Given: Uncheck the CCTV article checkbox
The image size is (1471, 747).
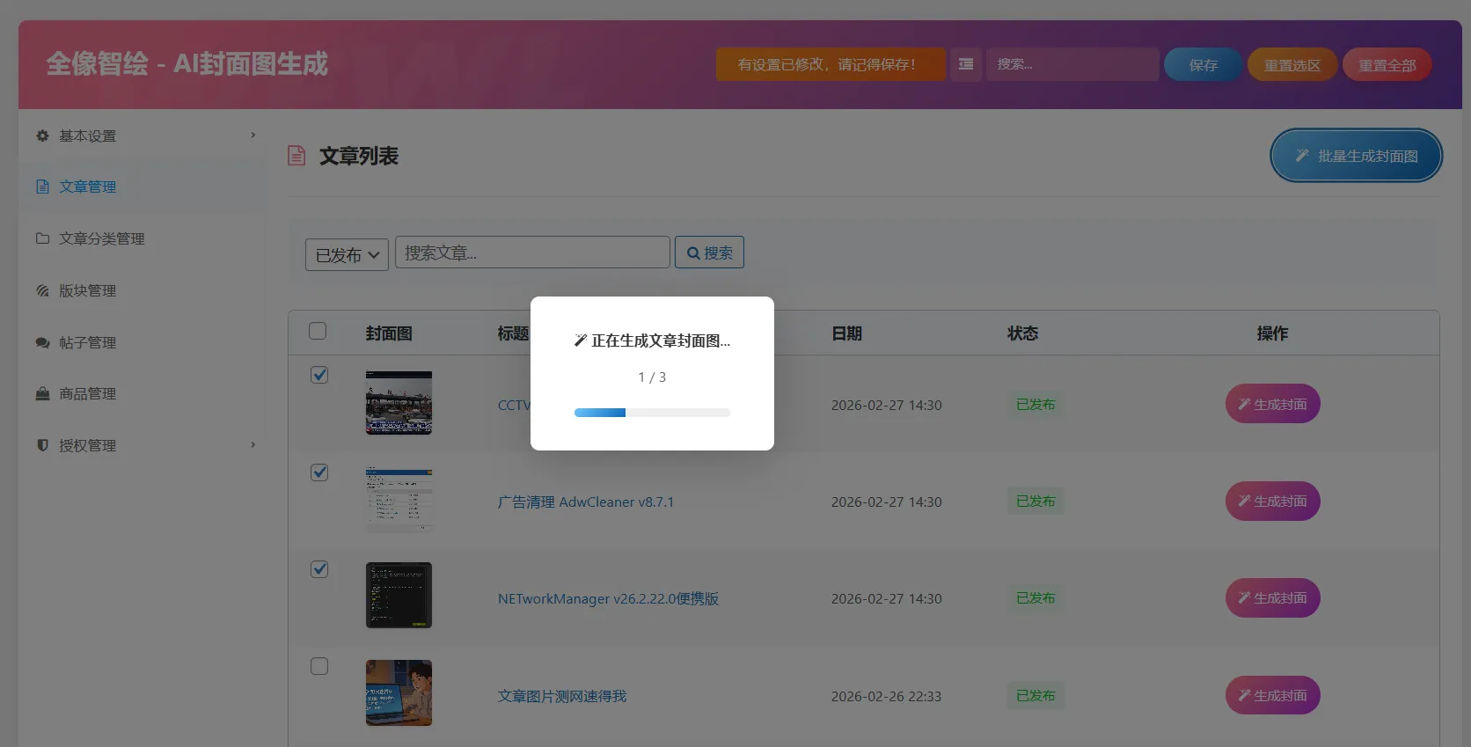Looking at the screenshot, I should coord(319,375).
